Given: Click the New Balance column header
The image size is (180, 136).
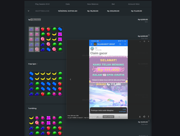Looking at the screenshot, I should 93,4.
